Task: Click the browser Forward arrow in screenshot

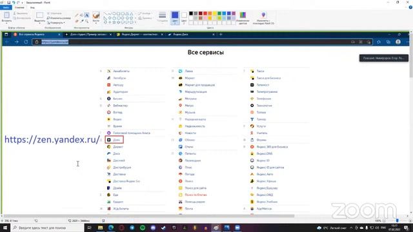Action: pyautogui.click(x=17, y=42)
